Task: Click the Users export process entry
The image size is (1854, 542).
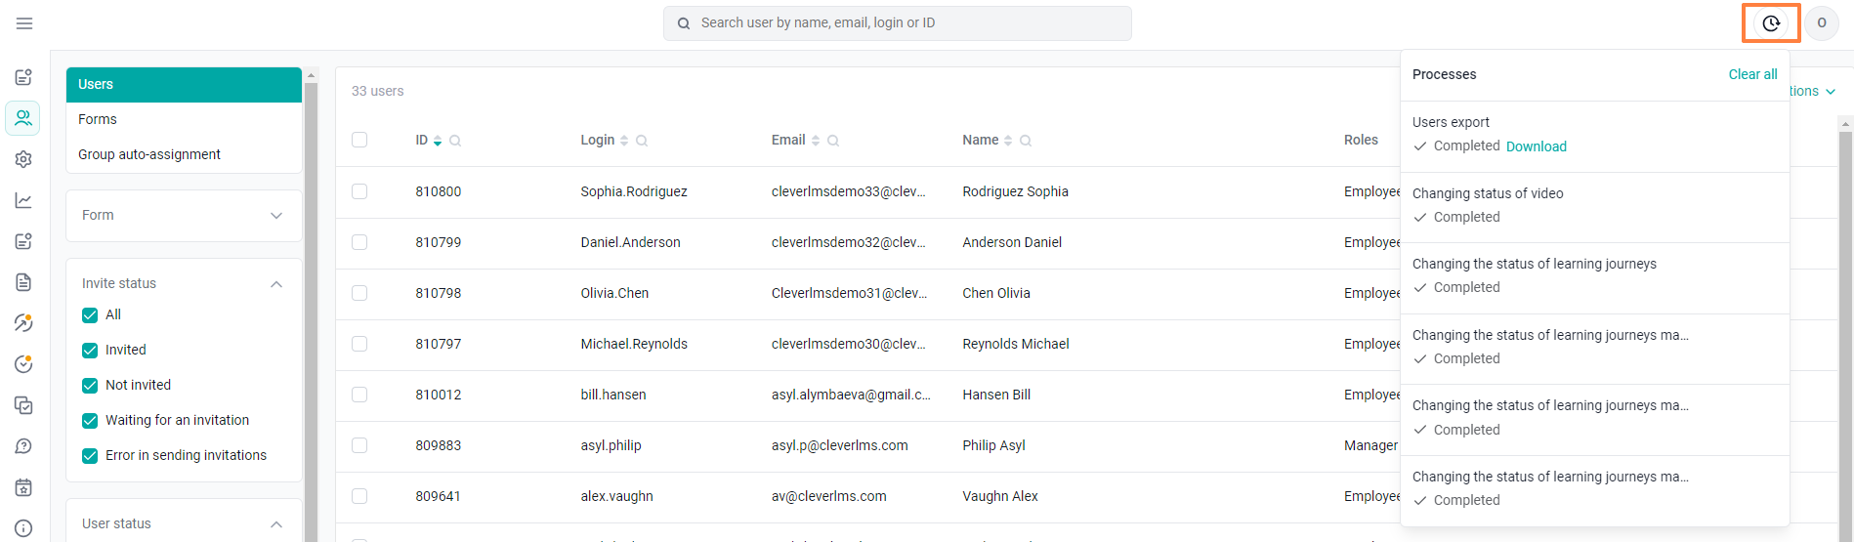Action: pyautogui.click(x=1594, y=135)
